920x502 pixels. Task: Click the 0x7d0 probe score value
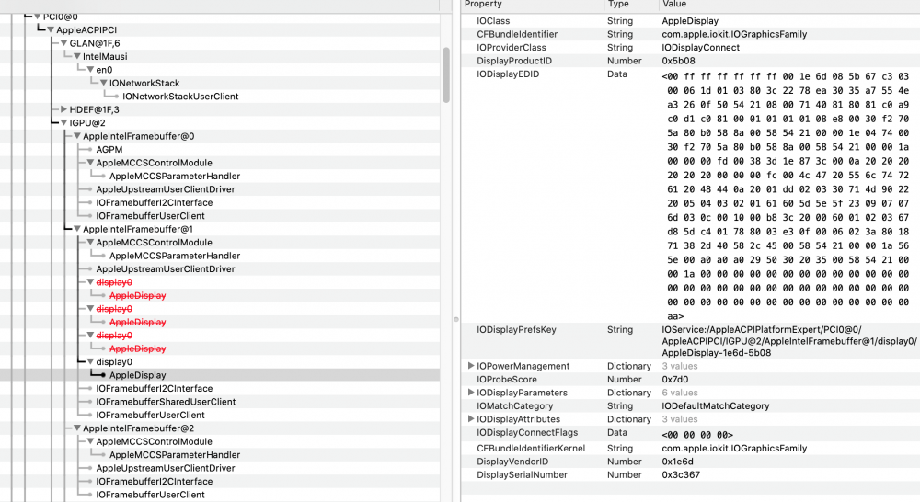(x=674, y=380)
